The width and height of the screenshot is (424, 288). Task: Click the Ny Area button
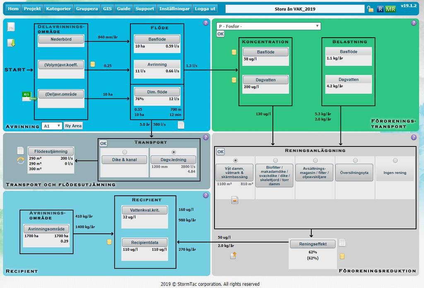coord(73,126)
